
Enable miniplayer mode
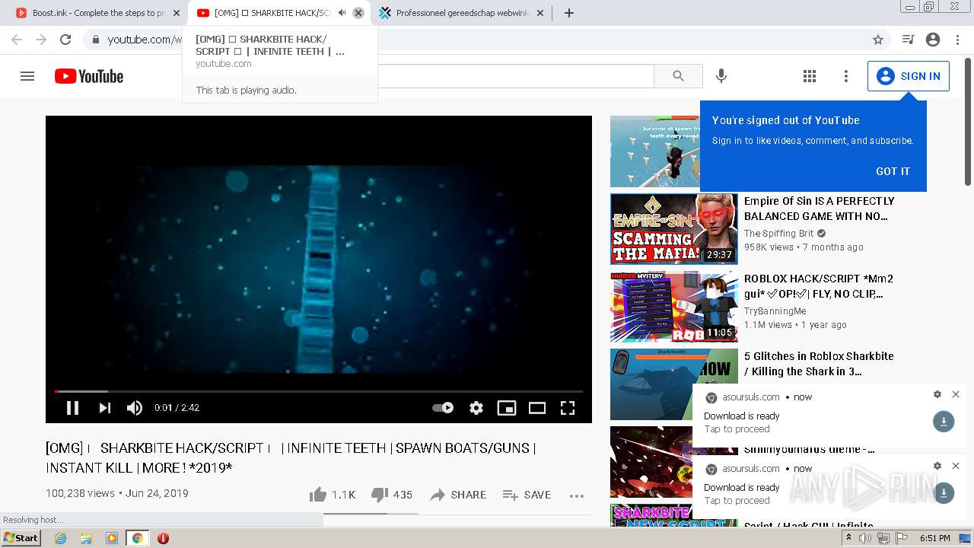coord(507,408)
